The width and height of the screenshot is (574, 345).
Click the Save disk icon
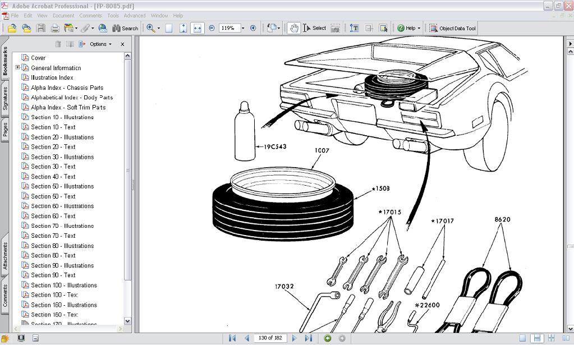[41, 28]
